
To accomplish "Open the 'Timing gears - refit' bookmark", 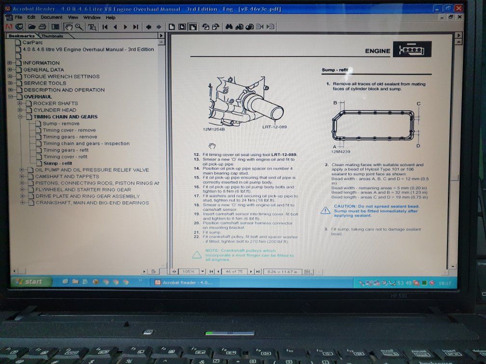I will [66, 150].
